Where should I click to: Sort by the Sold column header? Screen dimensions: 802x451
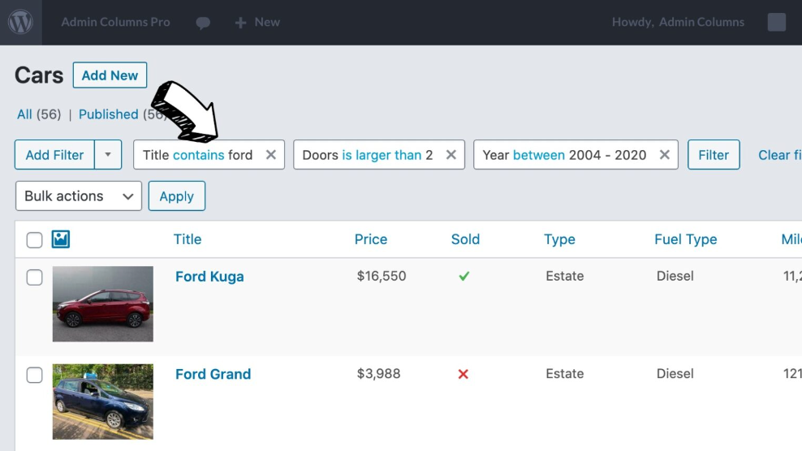(465, 239)
